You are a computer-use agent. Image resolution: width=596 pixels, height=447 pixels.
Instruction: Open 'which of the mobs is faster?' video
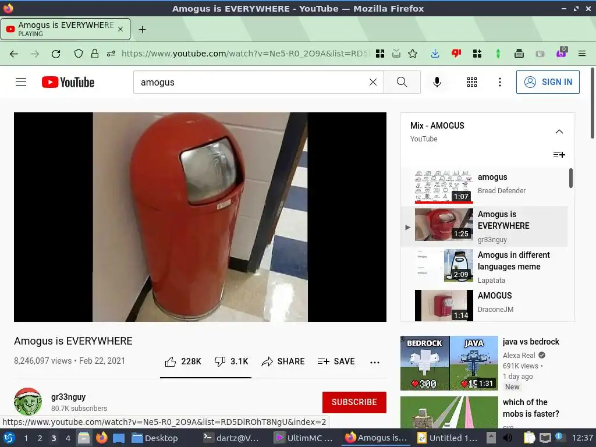pos(531,408)
